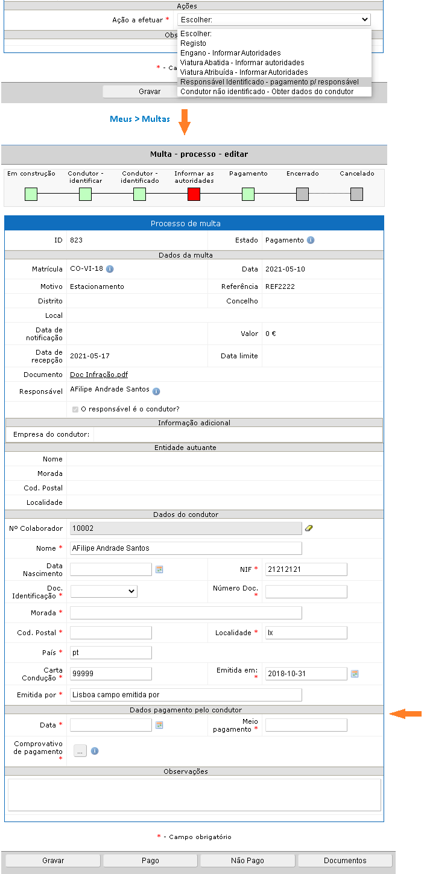Viewport: 424px width, 874px height.
Task: Open the Doc Infração.pdf link
Action: pyautogui.click(x=99, y=375)
